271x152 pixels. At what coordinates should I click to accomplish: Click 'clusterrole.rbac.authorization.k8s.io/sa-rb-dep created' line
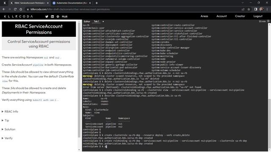[118, 138]
